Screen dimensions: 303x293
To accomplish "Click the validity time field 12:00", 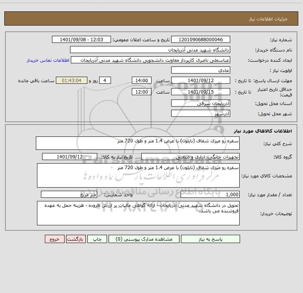I will [141, 92].
